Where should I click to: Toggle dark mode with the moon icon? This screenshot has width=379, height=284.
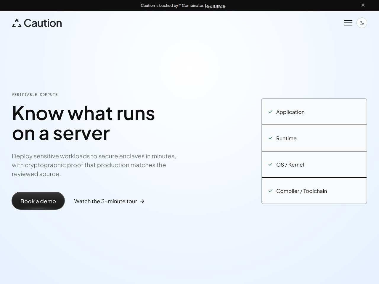point(362,23)
